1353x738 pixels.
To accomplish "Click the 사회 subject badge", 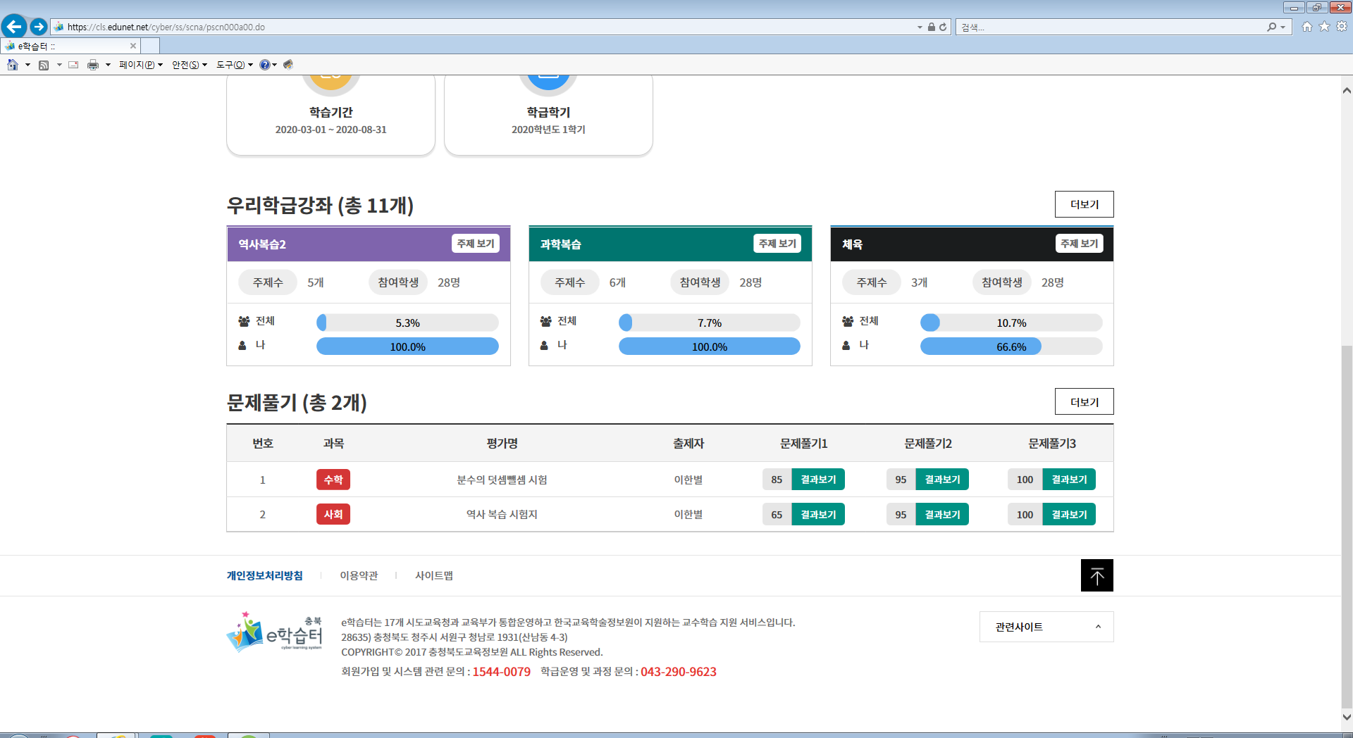I will [333, 514].
